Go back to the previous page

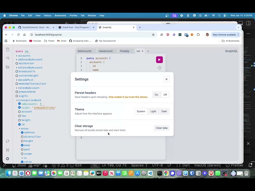pos(6,35)
